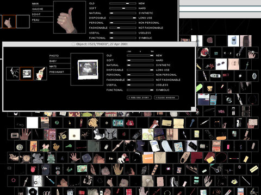
Task: Open the grey plush elephant object
Action: click(x=38, y=158)
